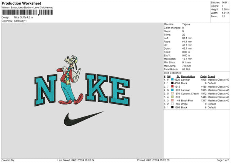This screenshot has width=231, height=163.
Task: Select the 'Colorway 1' value
Action: tap(20, 21)
